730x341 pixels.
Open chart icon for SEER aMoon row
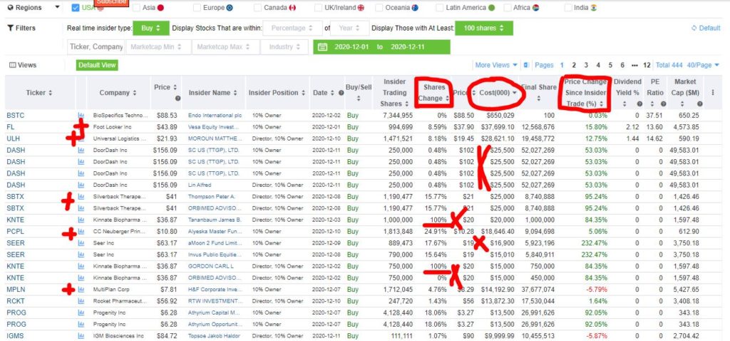pos(81,243)
